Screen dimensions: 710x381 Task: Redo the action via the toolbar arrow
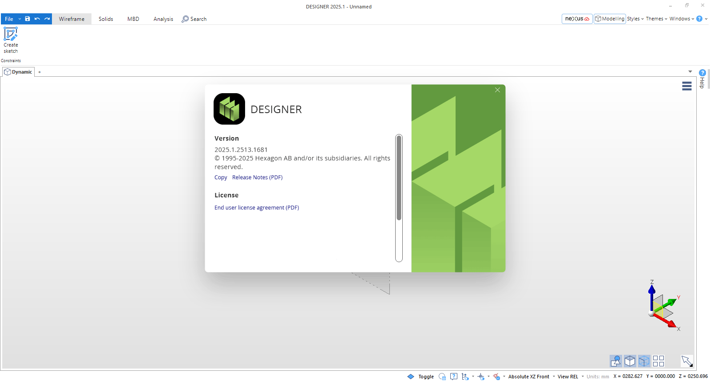point(47,19)
